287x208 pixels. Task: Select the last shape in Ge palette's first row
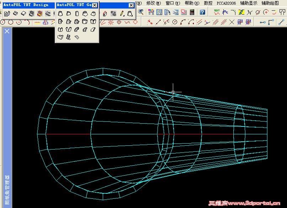(x=93, y=14)
